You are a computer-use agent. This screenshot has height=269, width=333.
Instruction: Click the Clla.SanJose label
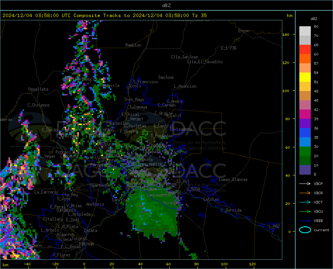coord(184,57)
